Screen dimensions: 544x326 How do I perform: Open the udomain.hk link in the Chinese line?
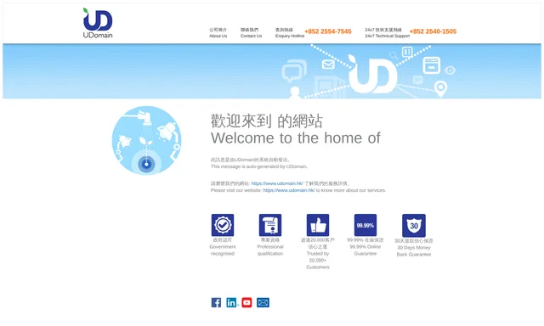277,183
